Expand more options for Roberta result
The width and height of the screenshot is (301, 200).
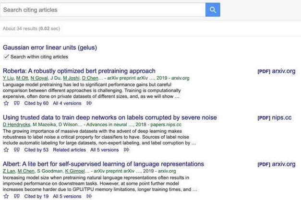(x=89, y=103)
